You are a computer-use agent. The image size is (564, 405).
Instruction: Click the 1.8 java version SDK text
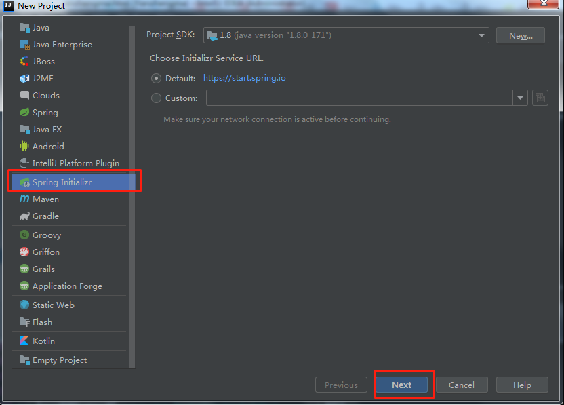[x=275, y=35]
